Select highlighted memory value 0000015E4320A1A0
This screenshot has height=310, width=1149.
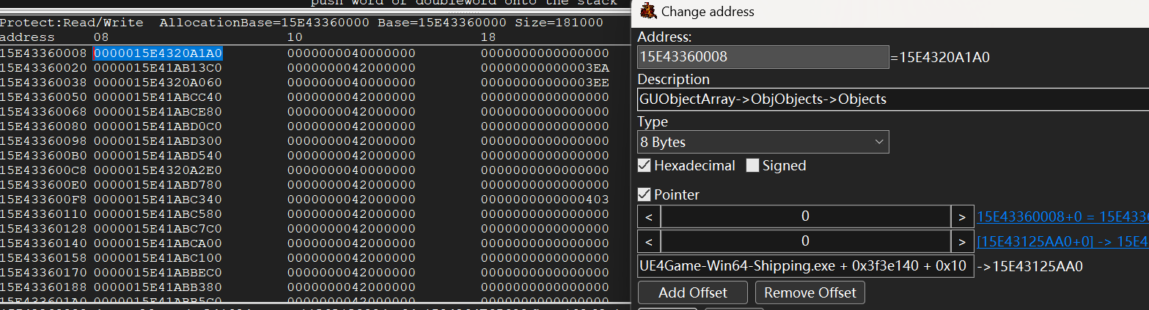coord(158,53)
